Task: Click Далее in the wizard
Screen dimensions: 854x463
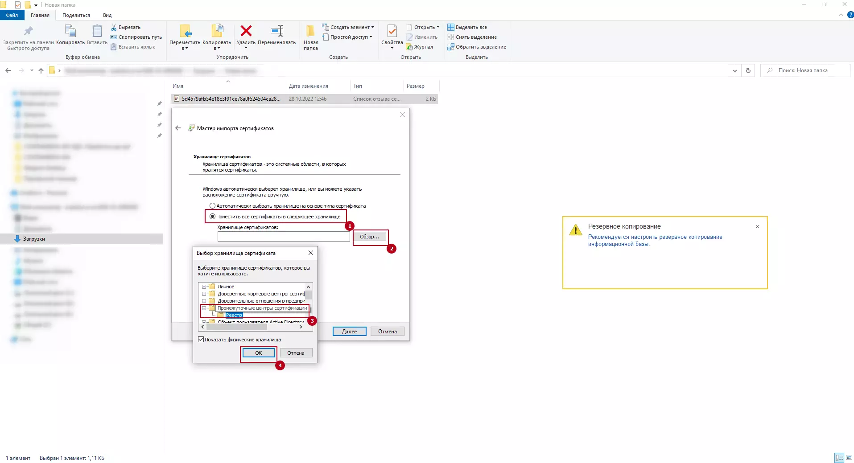Action: (x=350, y=332)
